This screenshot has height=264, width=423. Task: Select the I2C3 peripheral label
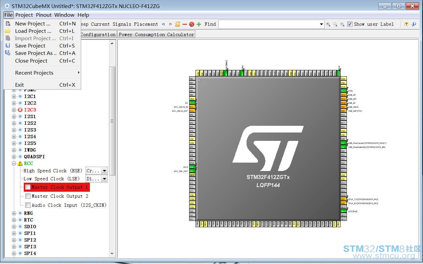point(30,110)
